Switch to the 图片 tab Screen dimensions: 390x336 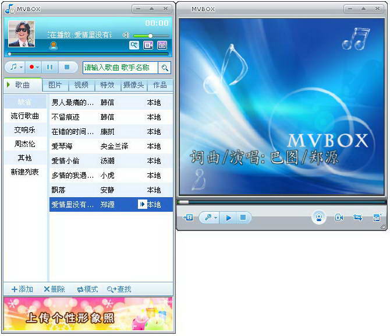[x=55, y=85]
